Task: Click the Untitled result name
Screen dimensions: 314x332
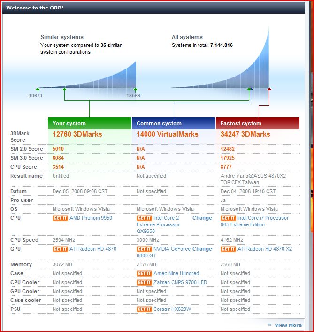Action: coord(61,176)
